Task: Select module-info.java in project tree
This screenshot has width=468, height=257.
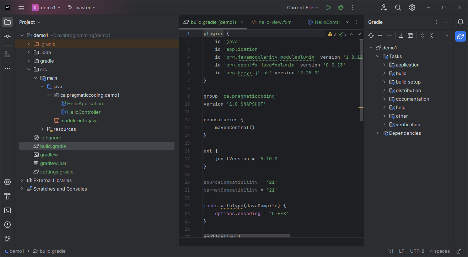Action: coord(79,121)
